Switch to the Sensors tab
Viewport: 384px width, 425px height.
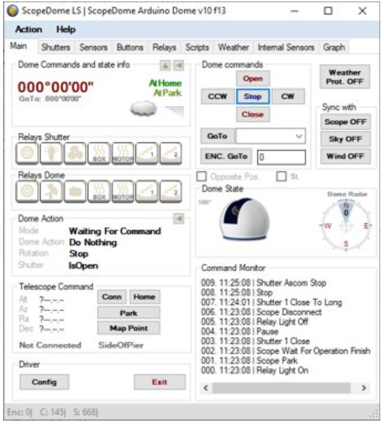click(x=93, y=47)
